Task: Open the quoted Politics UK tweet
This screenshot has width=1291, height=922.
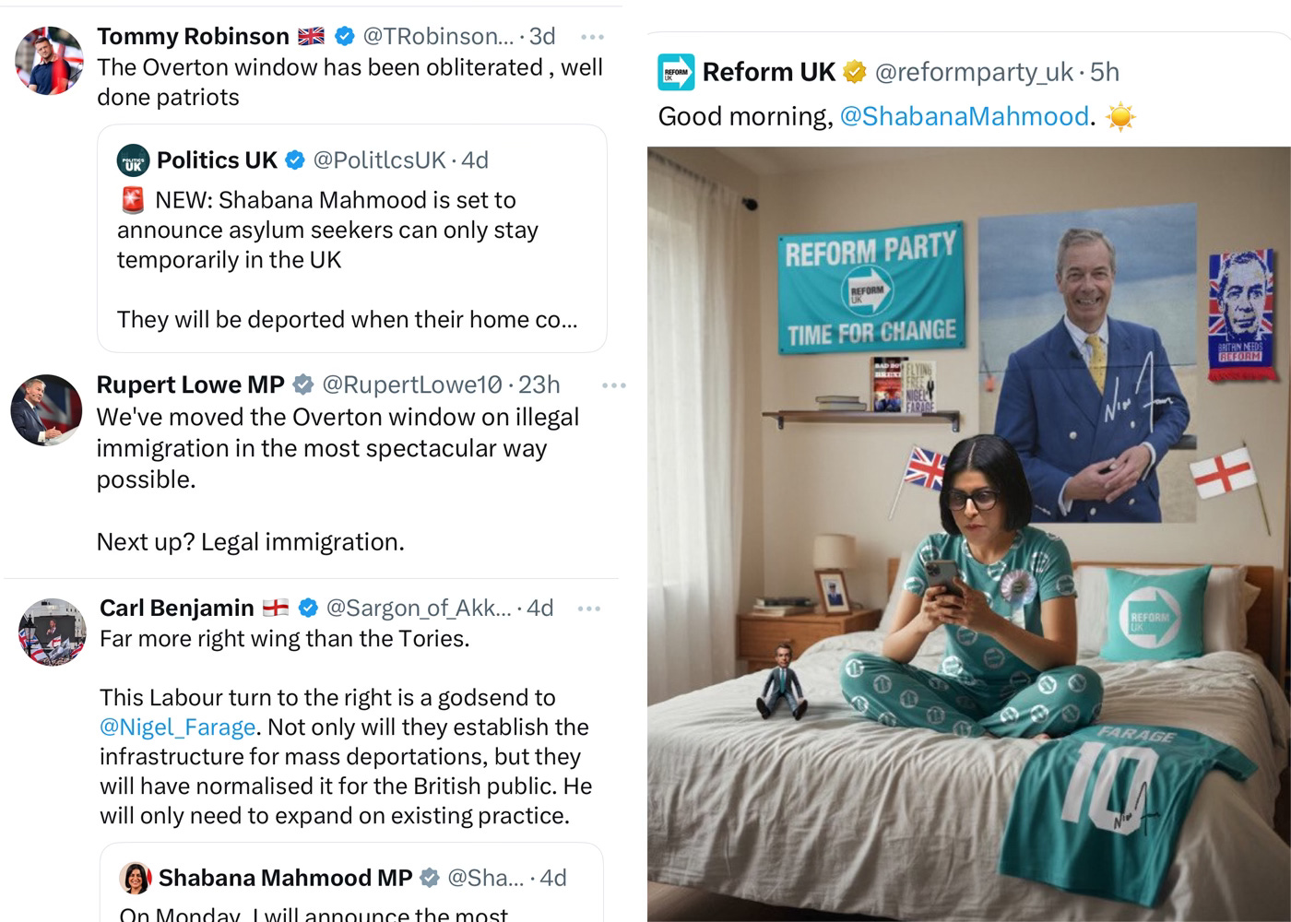Action: pos(352,239)
